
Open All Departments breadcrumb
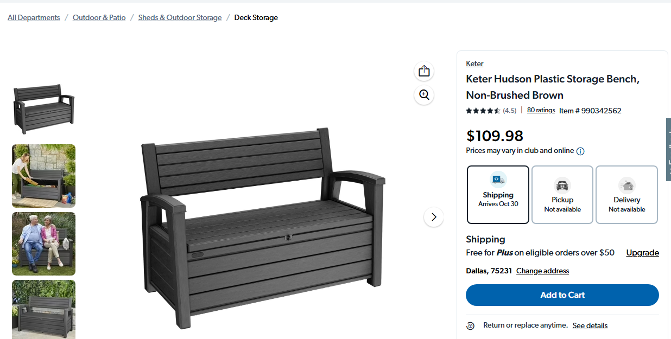[34, 18]
